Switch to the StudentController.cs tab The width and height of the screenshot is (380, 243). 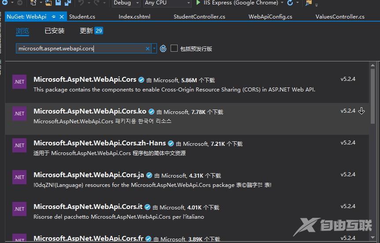199,17
